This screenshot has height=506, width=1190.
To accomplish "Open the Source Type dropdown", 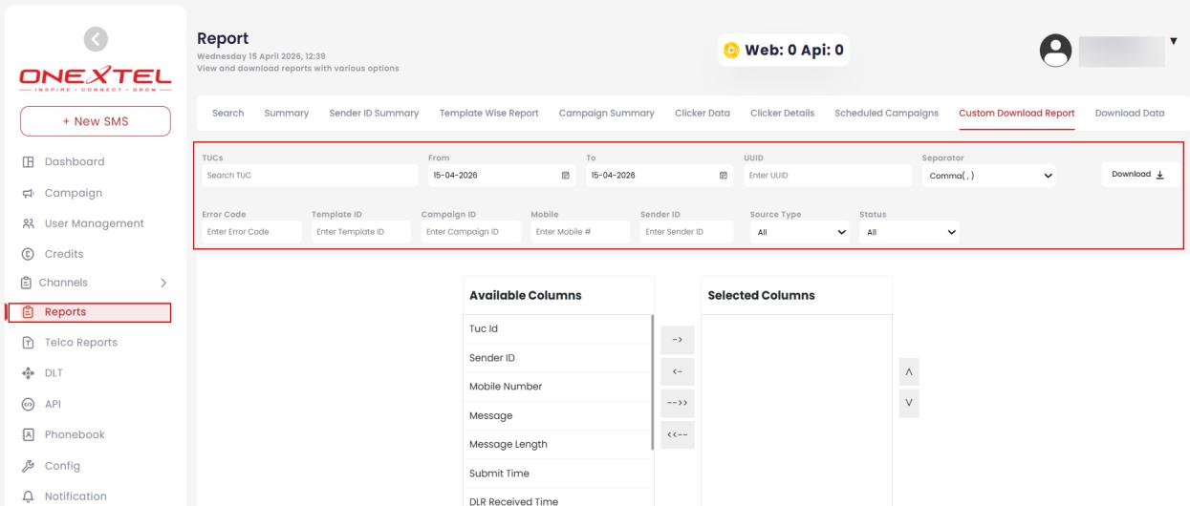I will point(798,232).
